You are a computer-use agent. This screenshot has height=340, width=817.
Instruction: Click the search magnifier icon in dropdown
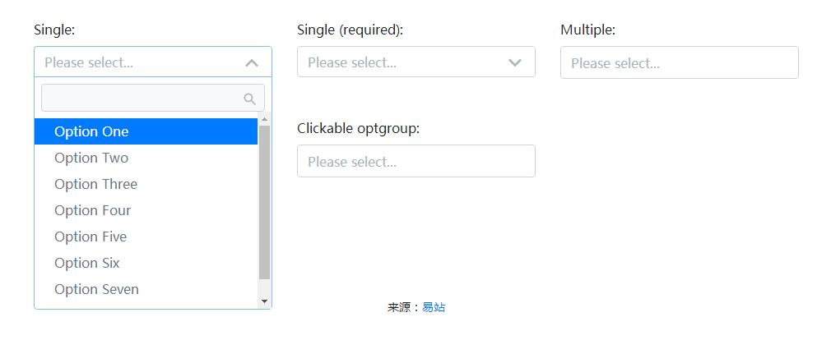250,99
